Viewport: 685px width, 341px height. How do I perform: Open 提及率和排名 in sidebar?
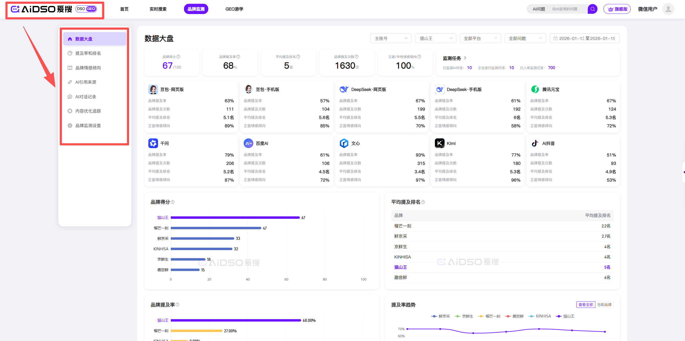88,53
